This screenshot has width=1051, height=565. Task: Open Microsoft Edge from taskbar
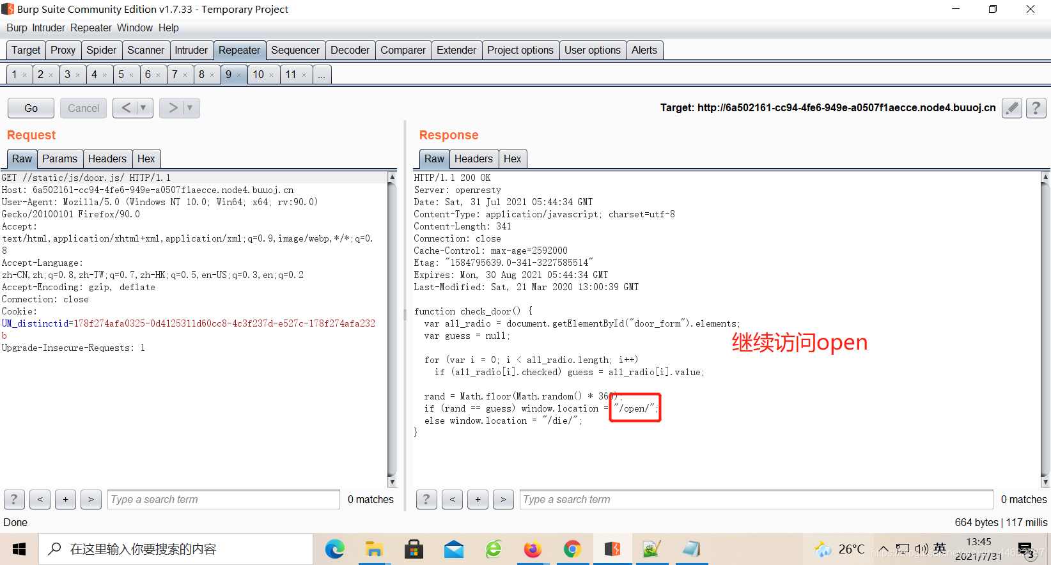click(334, 549)
